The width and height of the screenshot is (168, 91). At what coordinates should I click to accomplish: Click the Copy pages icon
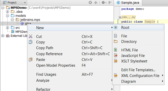point(31,42)
